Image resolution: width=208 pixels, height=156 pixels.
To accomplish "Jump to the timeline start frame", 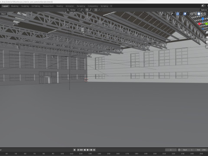I will click(78, 150).
